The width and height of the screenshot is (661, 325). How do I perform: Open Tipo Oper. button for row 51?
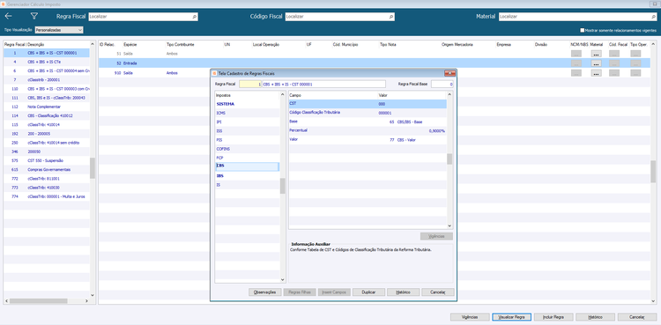(635, 54)
